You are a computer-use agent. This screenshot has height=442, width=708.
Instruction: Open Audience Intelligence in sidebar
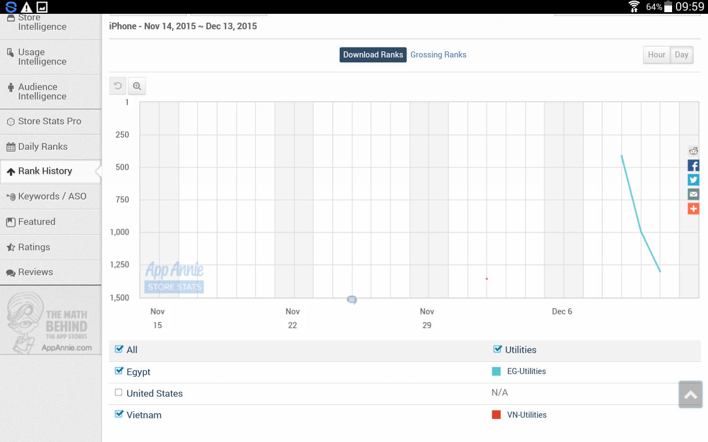point(50,92)
